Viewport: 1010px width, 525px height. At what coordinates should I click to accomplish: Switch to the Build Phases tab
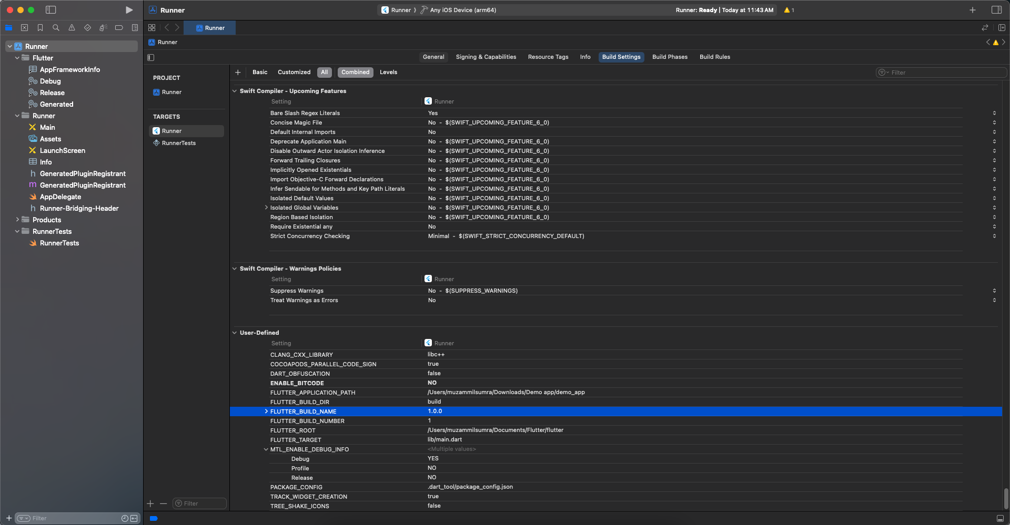(x=670, y=57)
